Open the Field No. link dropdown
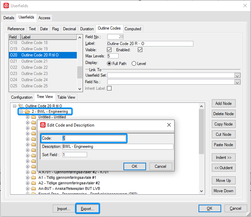Viewport: 251px width, 217px height. (x=237, y=82)
